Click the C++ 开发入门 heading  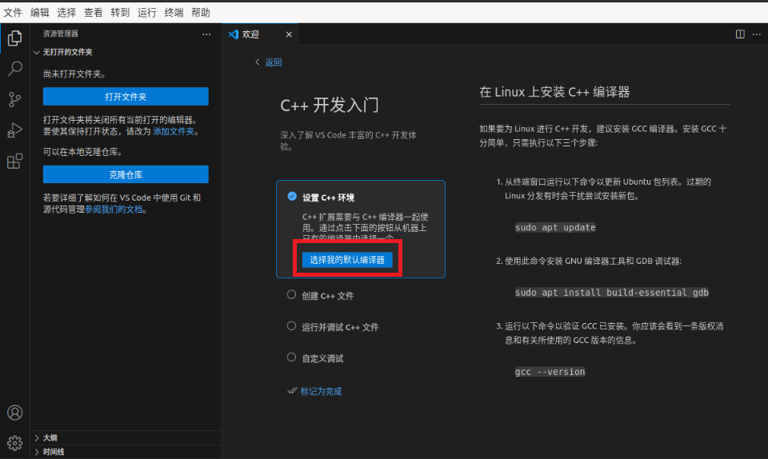pos(329,106)
